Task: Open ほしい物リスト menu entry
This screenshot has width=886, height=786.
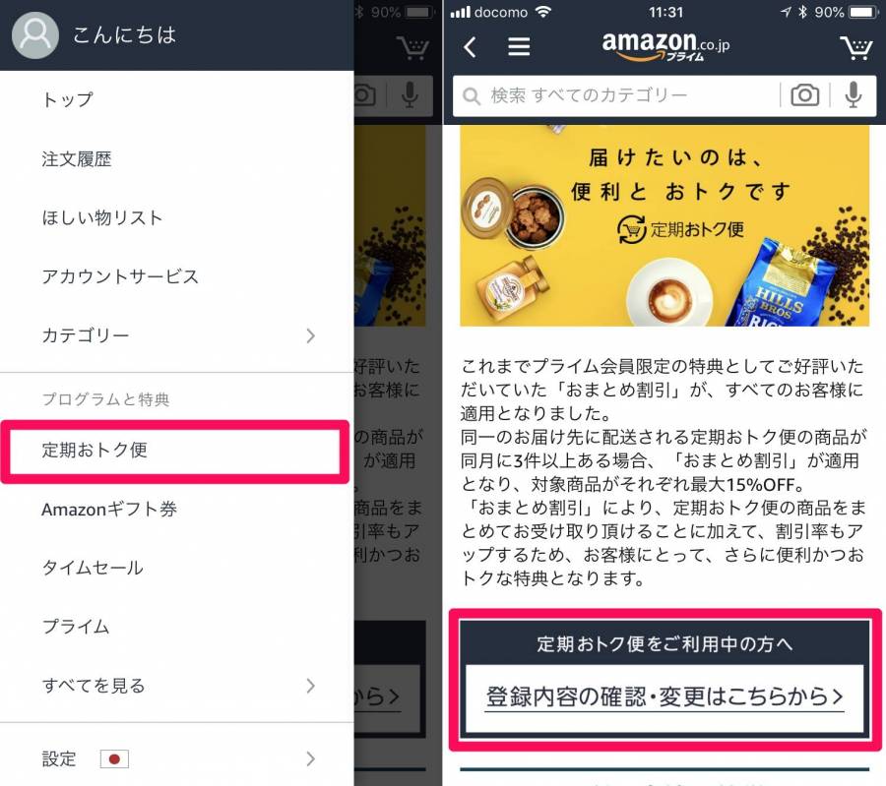Action: pos(177,218)
